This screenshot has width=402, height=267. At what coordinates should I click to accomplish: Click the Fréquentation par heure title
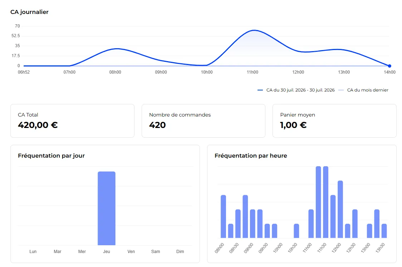point(251,155)
